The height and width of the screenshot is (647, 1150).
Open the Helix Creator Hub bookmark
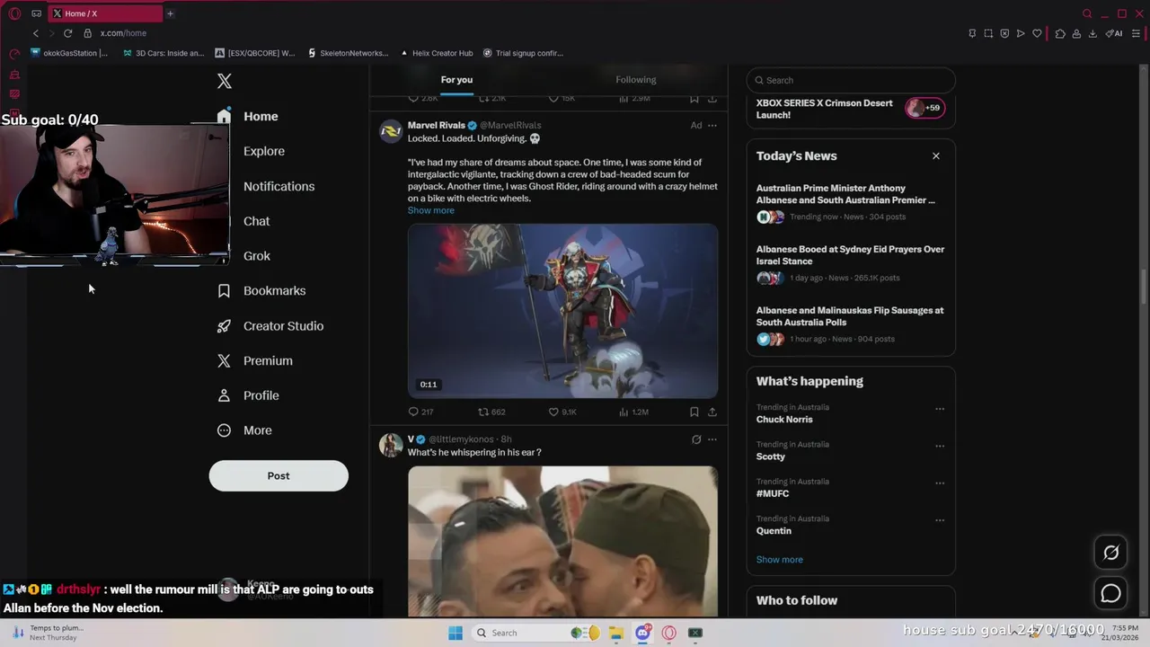click(436, 53)
